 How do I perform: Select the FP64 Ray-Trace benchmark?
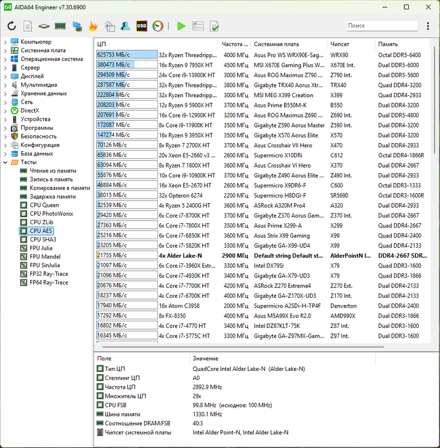pyautogui.click(x=49, y=282)
